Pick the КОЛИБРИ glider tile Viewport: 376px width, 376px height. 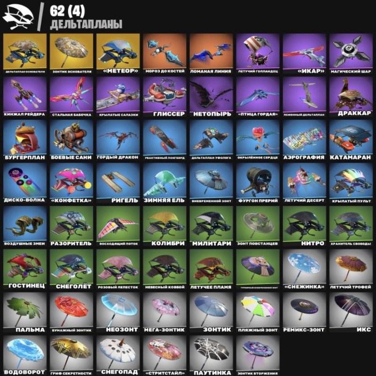tap(164, 227)
